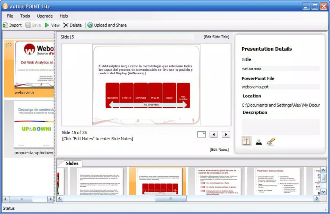Viewport: 330px width, 214px height.
Task: Select the propuesta-uptodown presentation thumbnail
Action: pyautogui.click(x=29, y=129)
